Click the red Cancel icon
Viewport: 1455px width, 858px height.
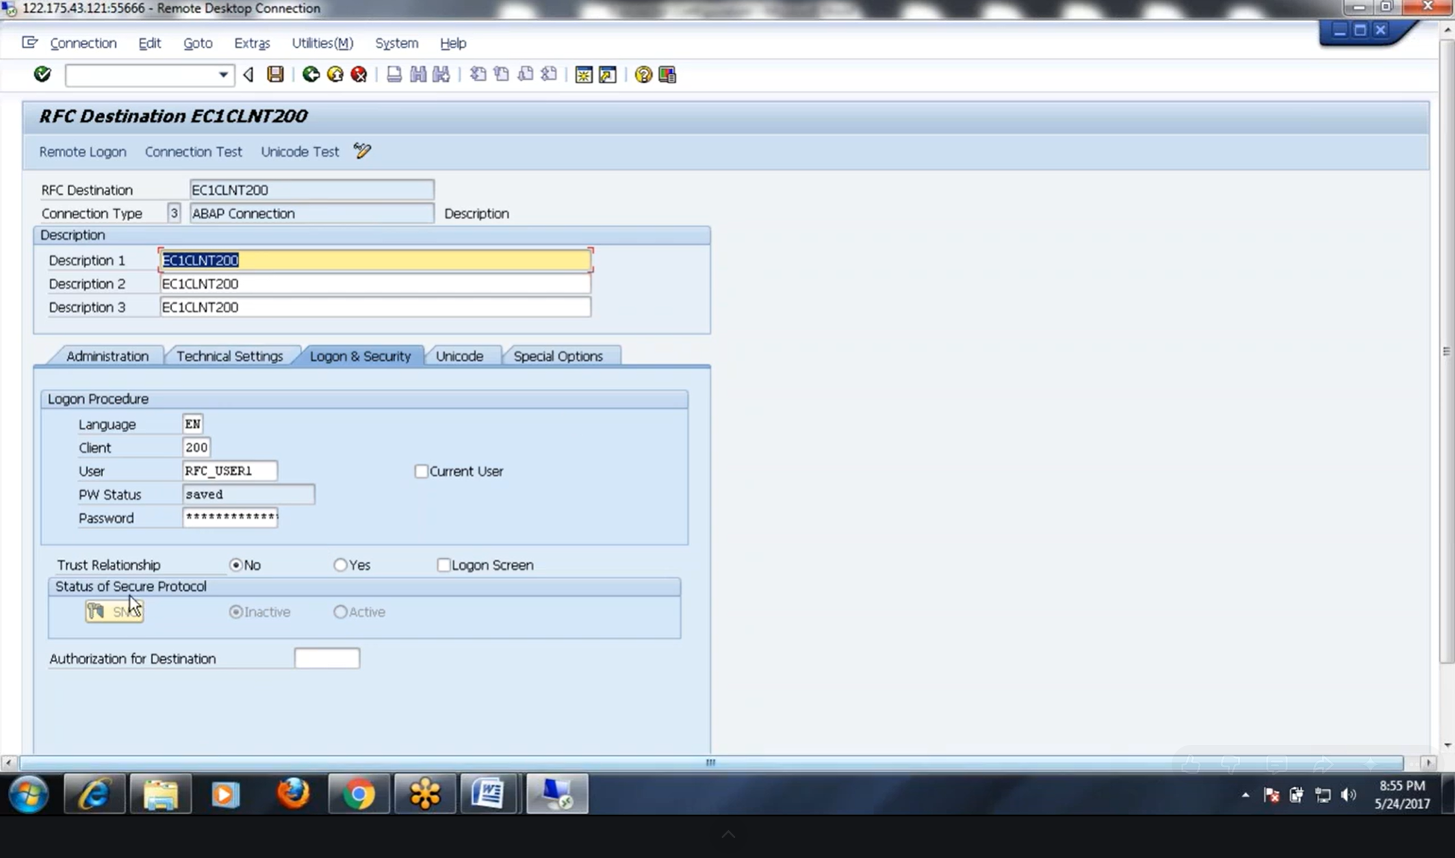tap(359, 74)
